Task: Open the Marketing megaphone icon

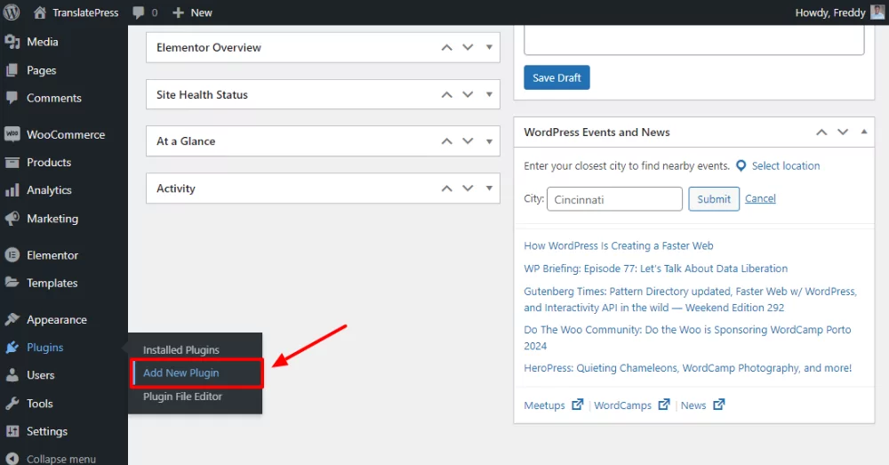Action: [x=12, y=219]
